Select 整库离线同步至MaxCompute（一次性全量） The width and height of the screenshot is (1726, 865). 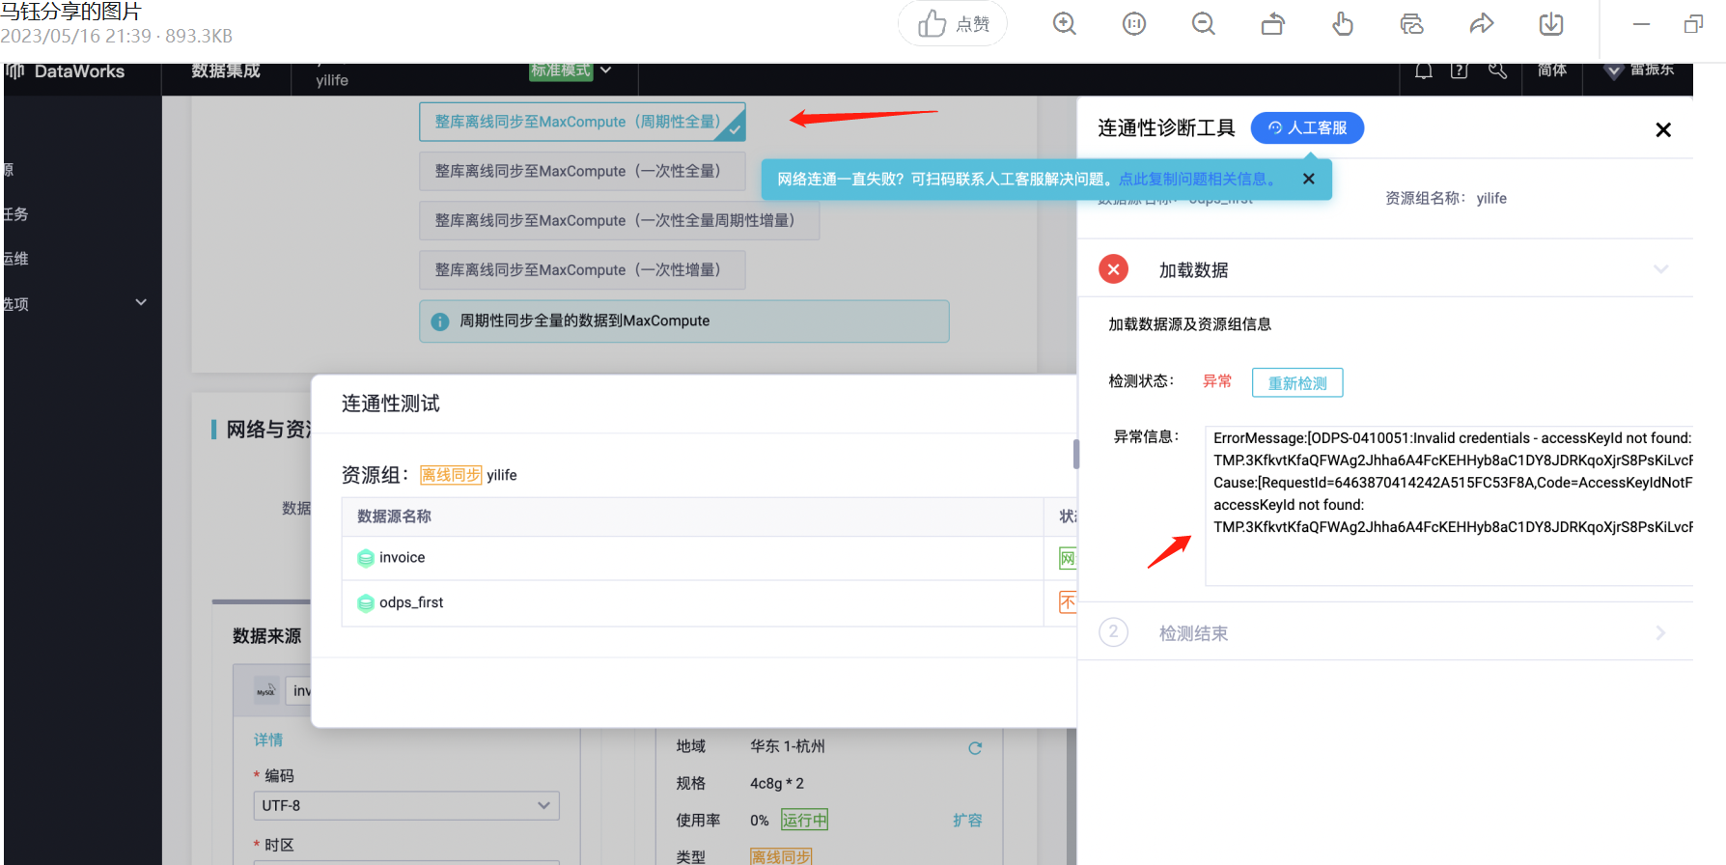click(582, 171)
